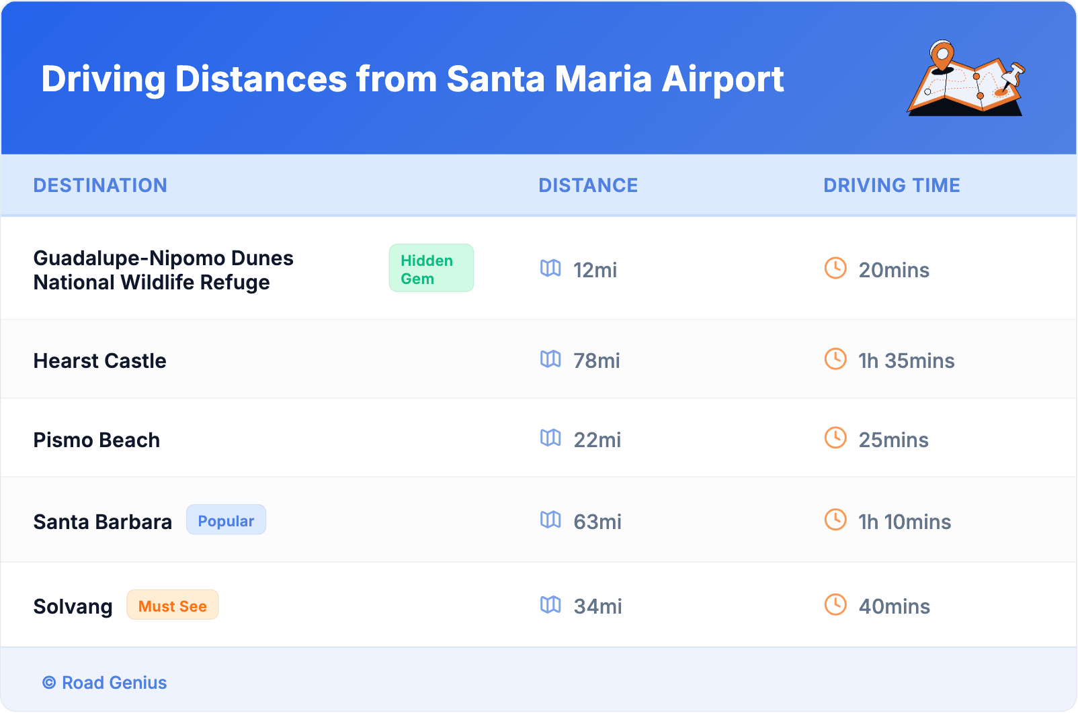
Task: Click the Hidden Gem badge
Action: (x=431, y=269)
